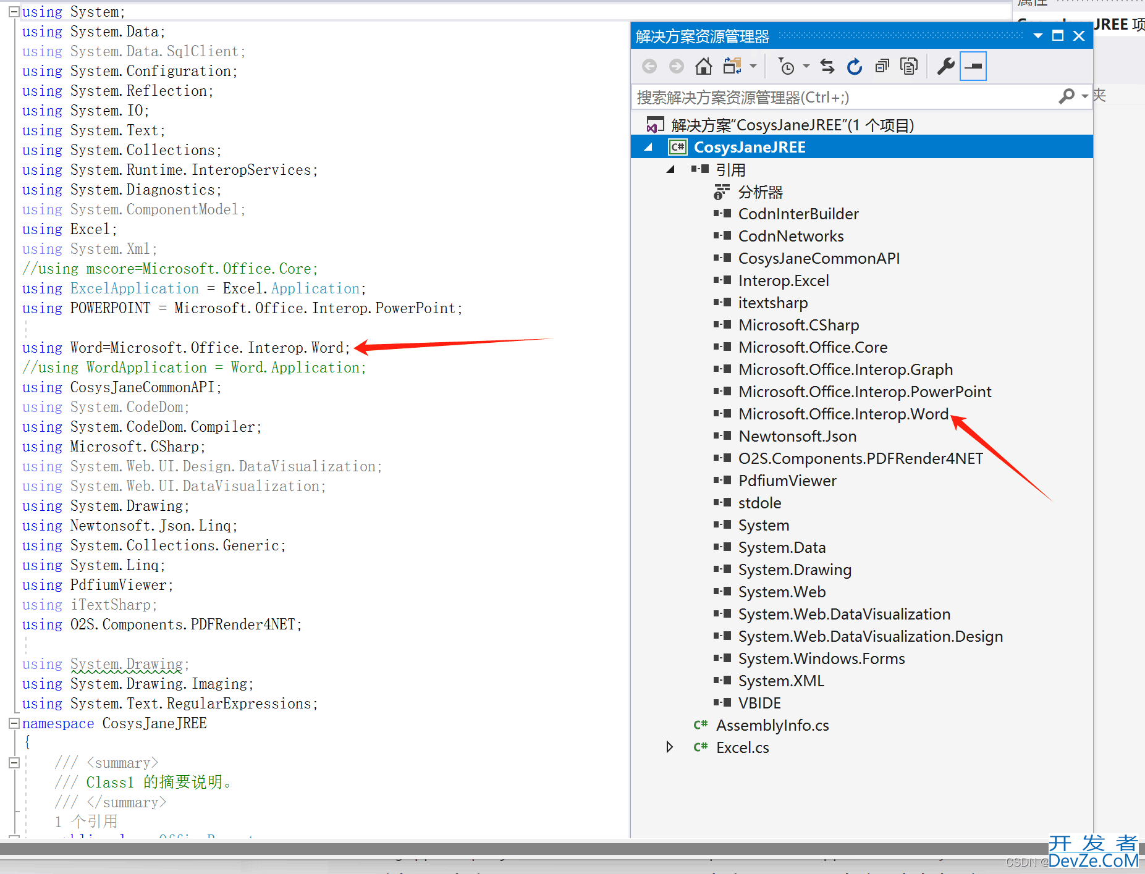Open the AssemblyInfo.cs file
The width and height of the screenshot is (1145, 874).
tap(772, 725)
